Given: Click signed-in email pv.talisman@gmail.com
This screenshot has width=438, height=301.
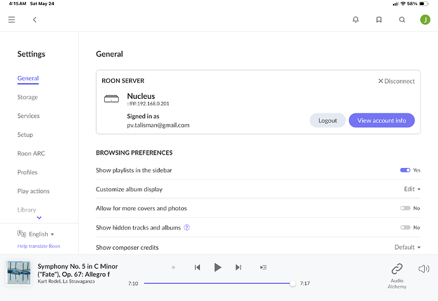Looking at the screenshot, I should [158, 125].
